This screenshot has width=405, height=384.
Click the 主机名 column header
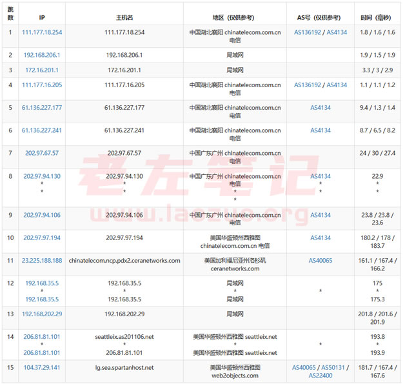tap(124, 17)
